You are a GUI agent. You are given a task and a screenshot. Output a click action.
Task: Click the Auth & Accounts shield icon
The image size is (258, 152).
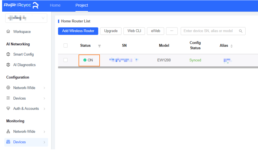(x=8, y=109)
